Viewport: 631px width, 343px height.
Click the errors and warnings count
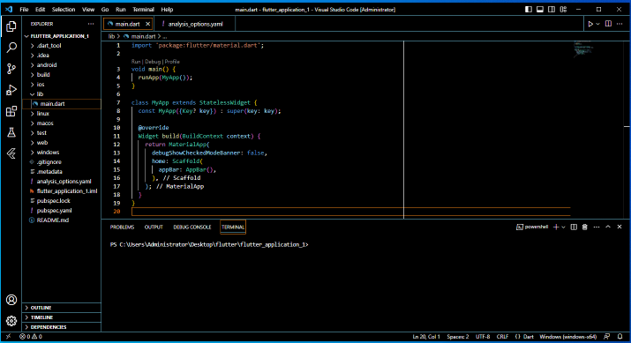click(31, 337)
